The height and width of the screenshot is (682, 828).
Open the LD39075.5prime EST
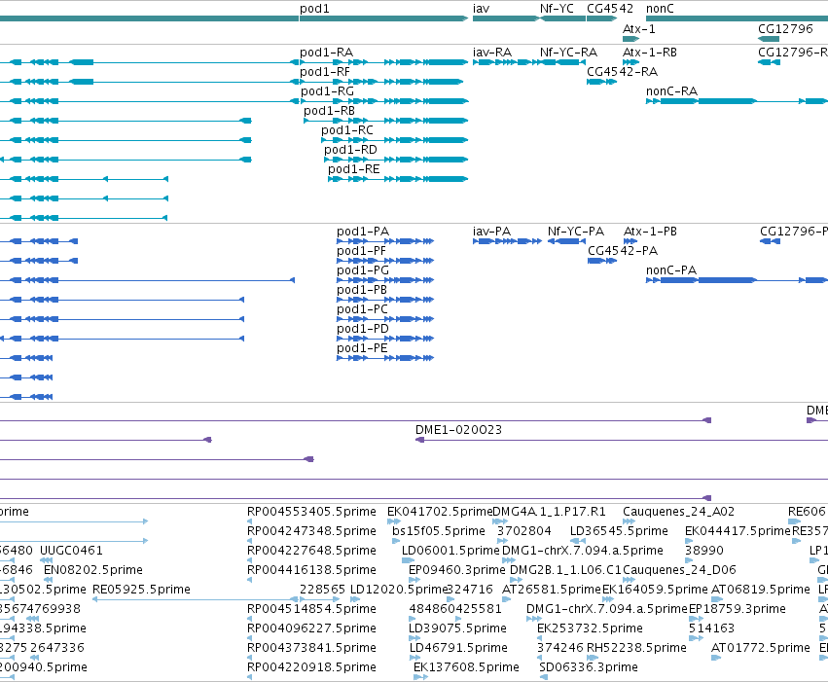457,629
